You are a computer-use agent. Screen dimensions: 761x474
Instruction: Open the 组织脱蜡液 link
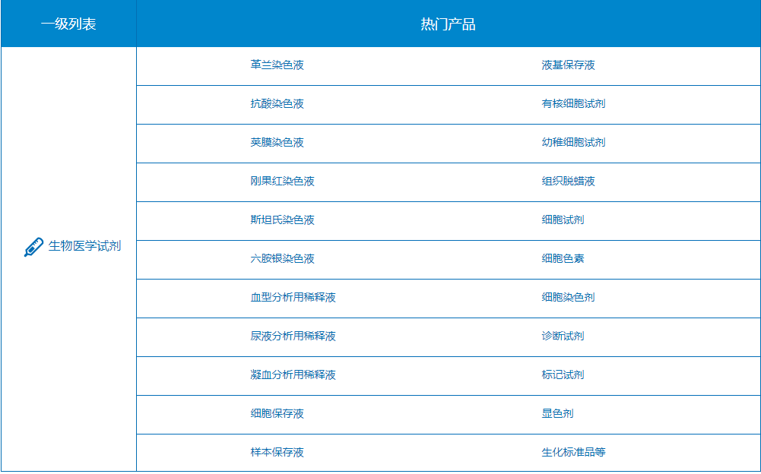[568, 182]
